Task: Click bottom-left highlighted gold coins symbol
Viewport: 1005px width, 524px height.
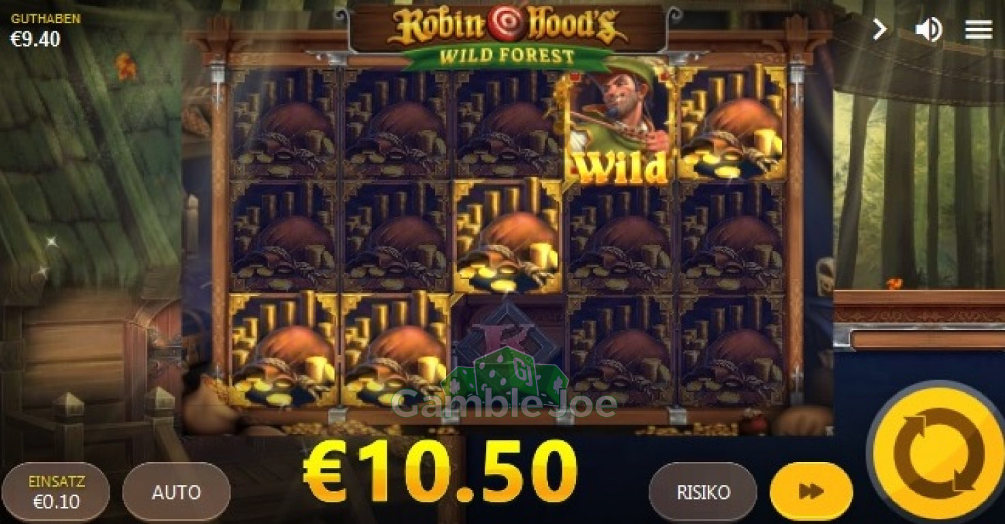Action: point(284,349)
